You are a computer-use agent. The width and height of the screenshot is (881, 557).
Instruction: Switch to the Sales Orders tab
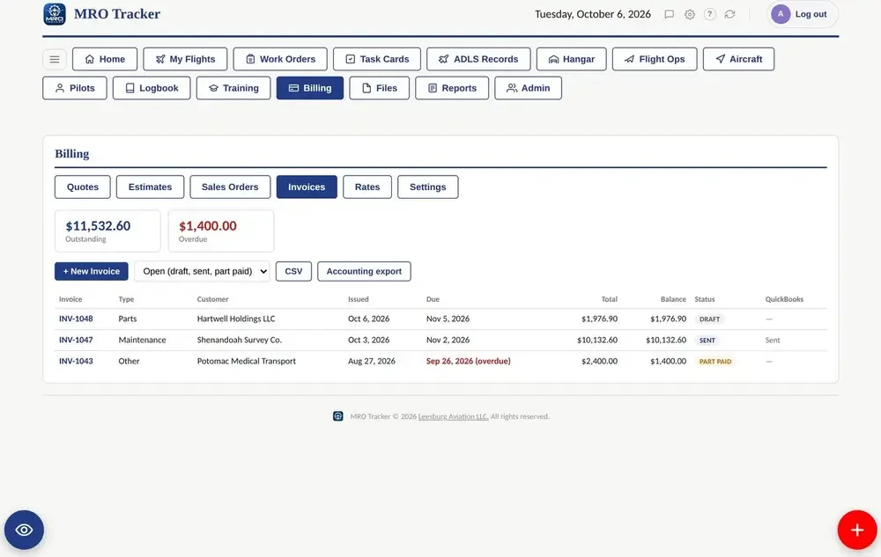coord(230,187)
